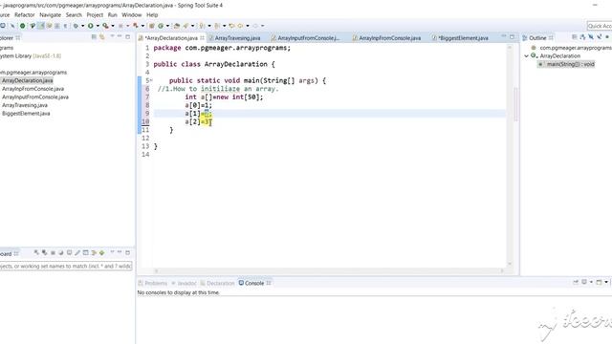The height and width of the screenshot is (344, 612).
Task: Click the New Java Package icon
Action: point(151,26)
